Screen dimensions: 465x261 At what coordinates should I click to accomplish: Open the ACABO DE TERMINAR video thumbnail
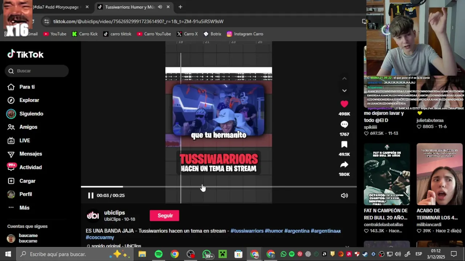(440, 174)
